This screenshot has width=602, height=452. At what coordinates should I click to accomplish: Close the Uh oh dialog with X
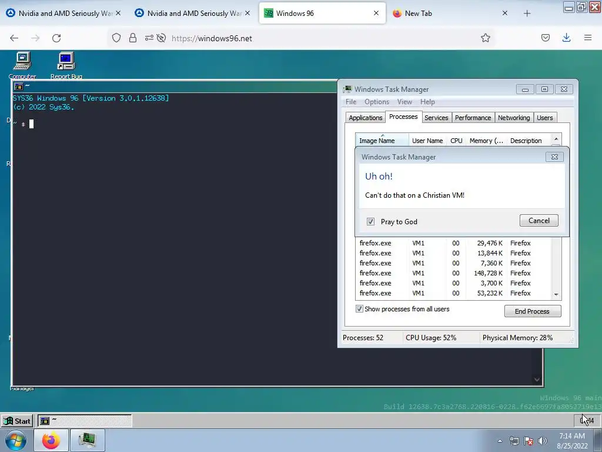pyautogui.click(x=554, y=157)
